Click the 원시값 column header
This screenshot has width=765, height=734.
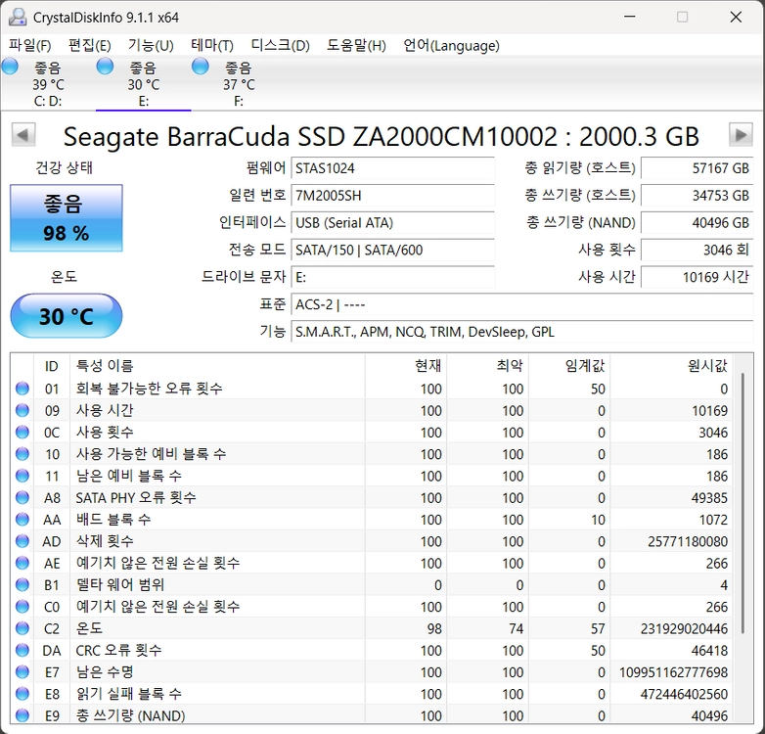click(x=672, y=366)
